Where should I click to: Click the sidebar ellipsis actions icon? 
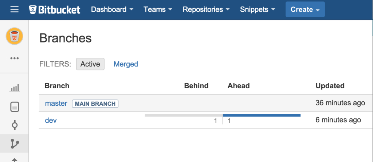15,58
